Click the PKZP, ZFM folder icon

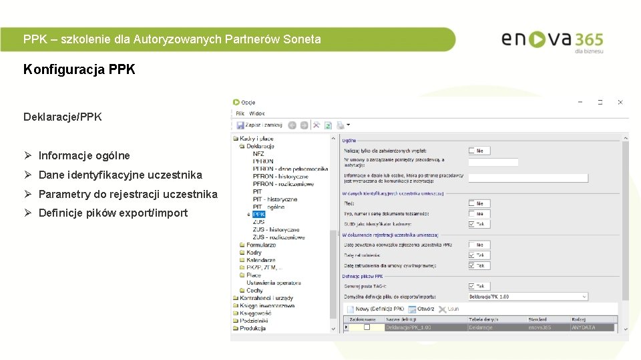pyautogui.click(x=242, y=268)
